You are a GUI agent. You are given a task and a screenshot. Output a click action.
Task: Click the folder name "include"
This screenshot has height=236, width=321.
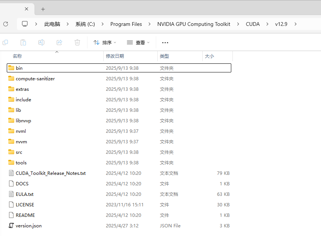[23, 99]
